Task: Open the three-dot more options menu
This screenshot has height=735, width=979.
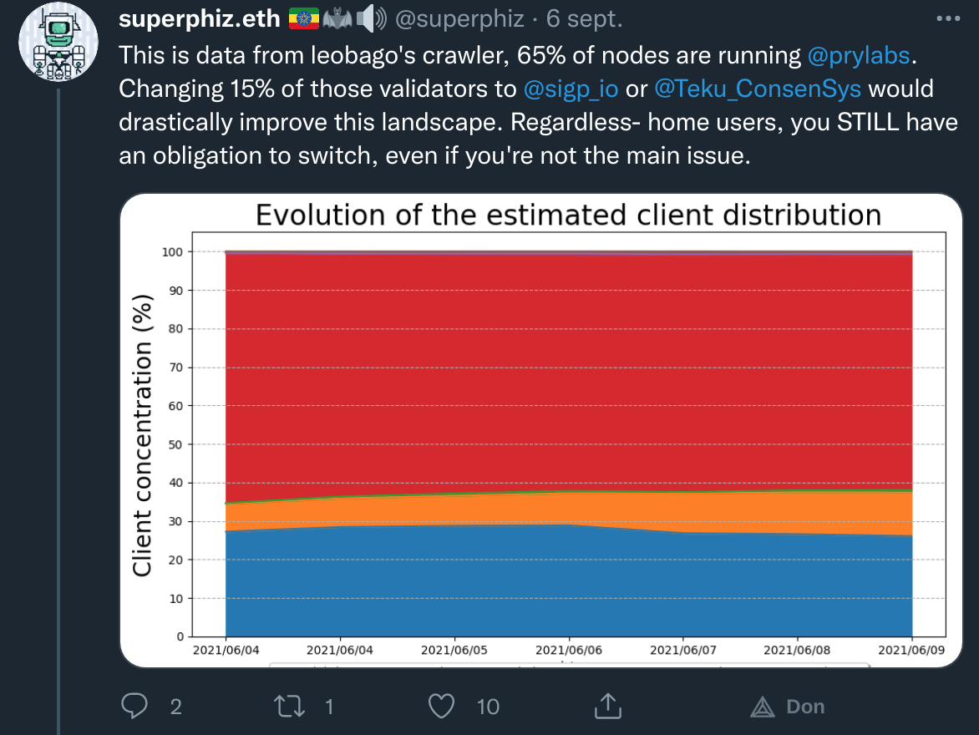Action: pos(949,18)
